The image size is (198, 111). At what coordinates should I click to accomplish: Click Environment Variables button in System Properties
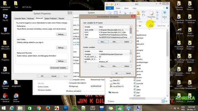[59, 68]
